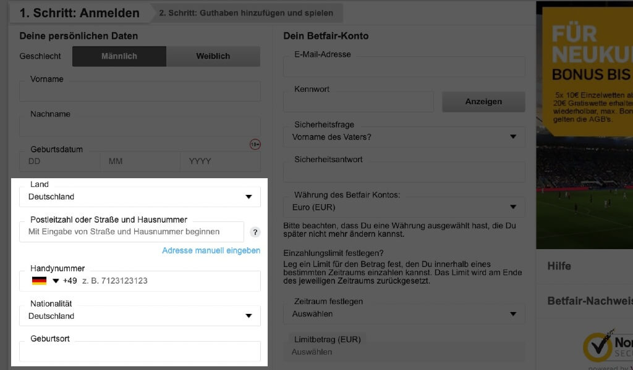The width and height of the screenshot is (633, 370).
Task: Click the Postleitzahl oder Straße address field
Action: (132, 232)
